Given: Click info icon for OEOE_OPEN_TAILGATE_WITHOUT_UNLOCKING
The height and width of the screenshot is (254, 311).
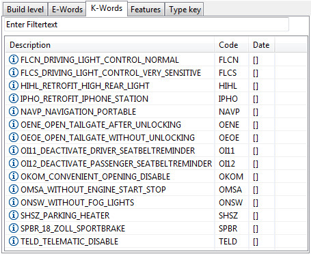Looking at the screenshot, I should click(14, 137).
